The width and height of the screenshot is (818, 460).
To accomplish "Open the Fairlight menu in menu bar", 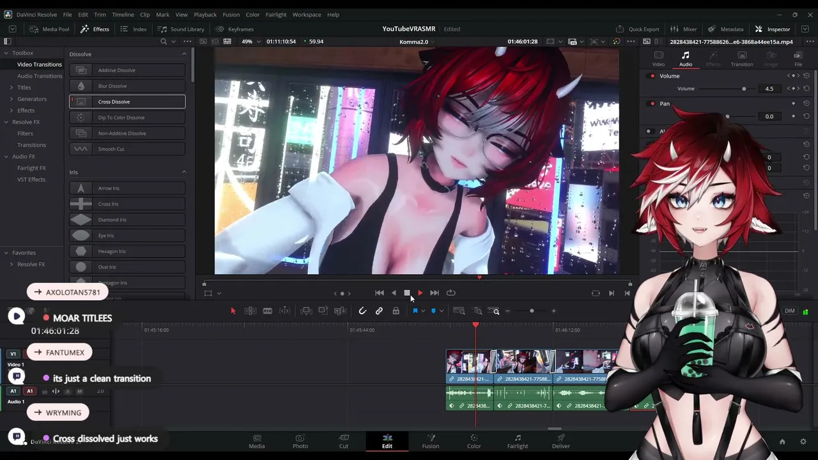I will click(x=276, y=15).
